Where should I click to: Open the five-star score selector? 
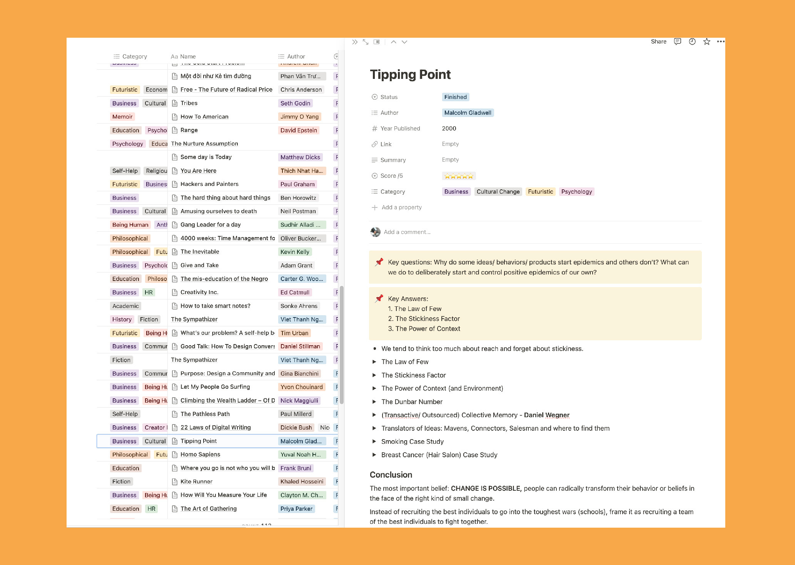click(x=459, y=176)
